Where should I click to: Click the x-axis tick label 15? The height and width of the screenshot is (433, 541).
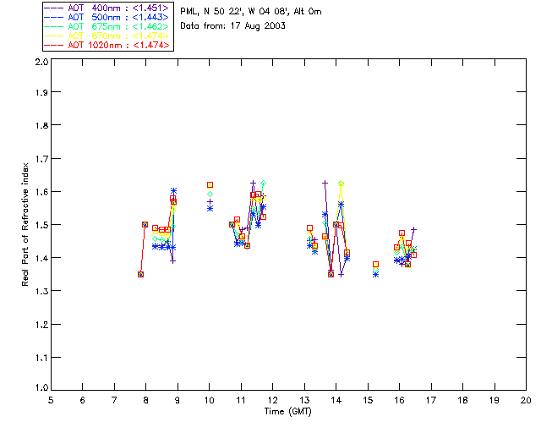(x=368, y=400)
